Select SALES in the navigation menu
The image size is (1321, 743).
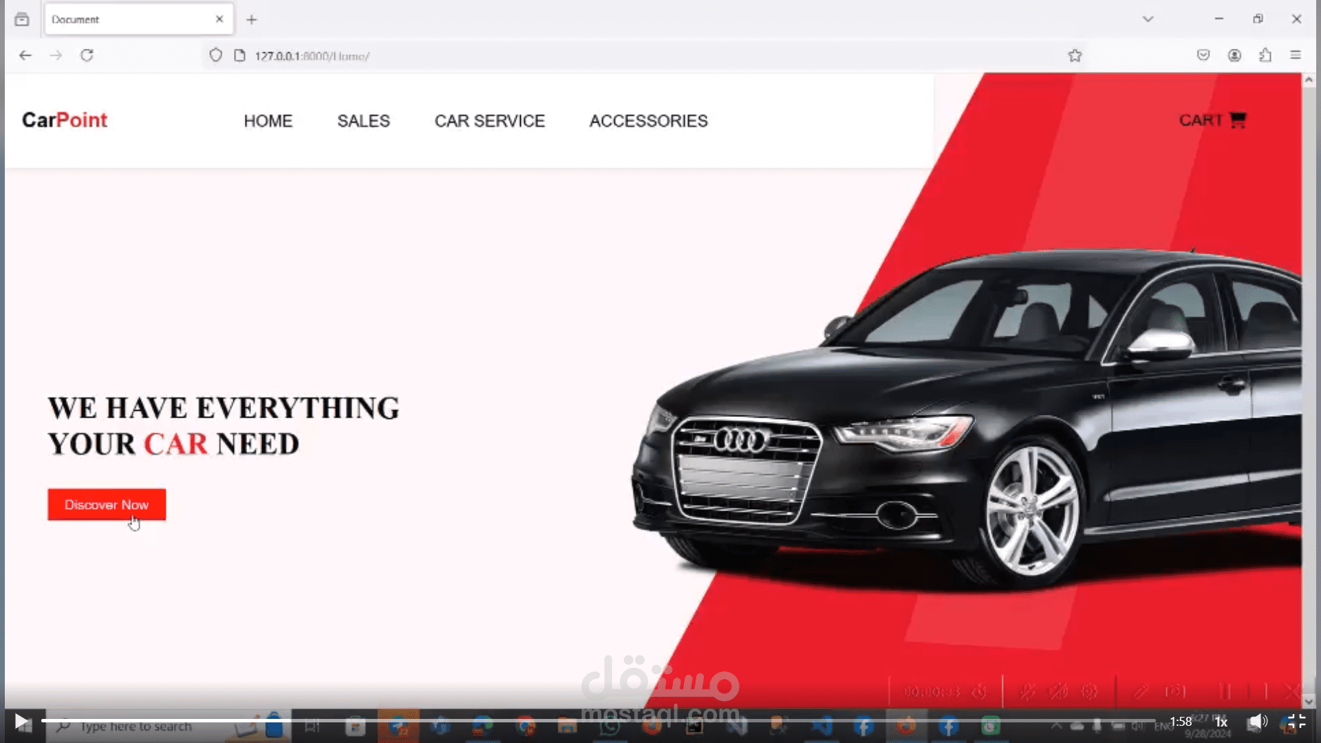(363, 121)
